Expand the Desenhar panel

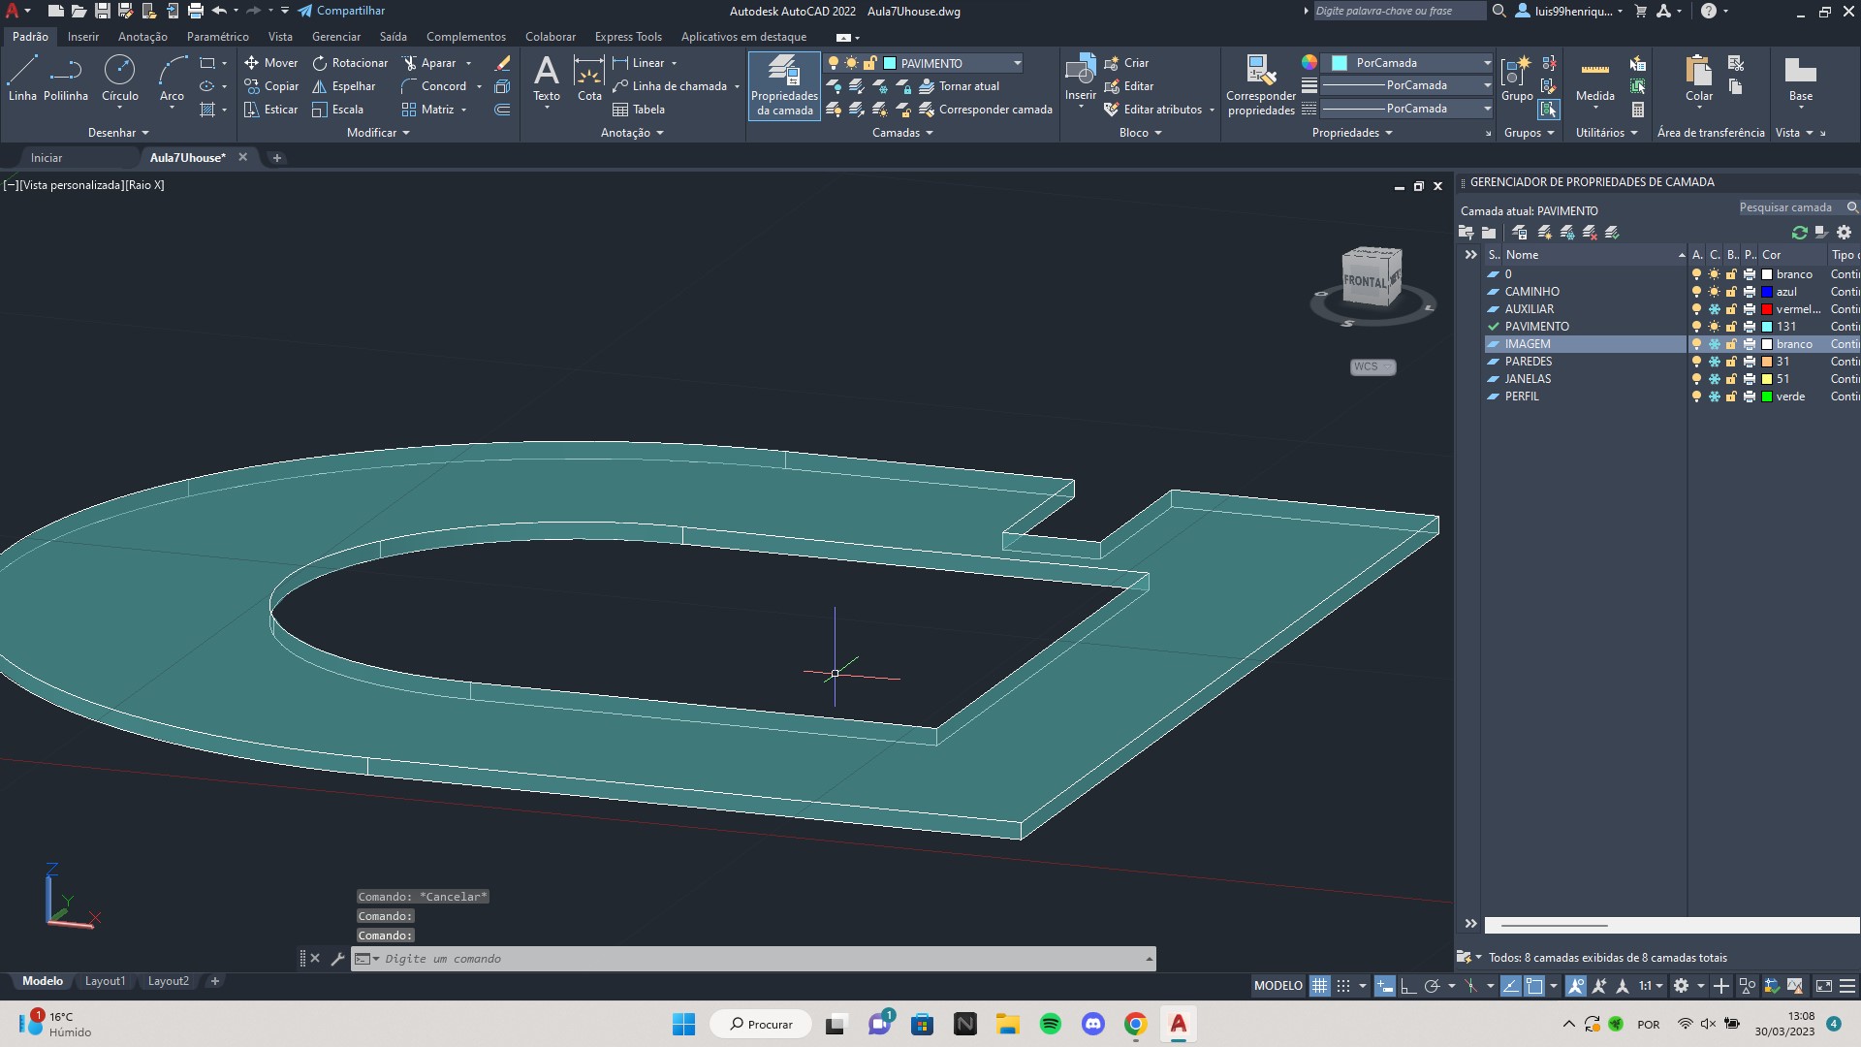click(118, 133)
